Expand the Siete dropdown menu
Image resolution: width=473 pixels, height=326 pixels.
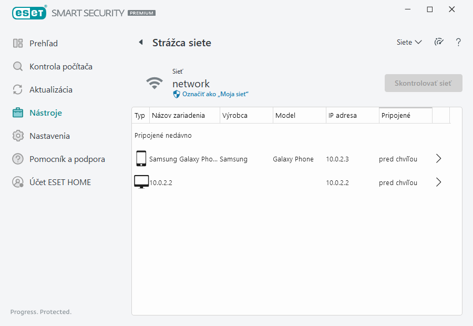click(x=409, y=42)
